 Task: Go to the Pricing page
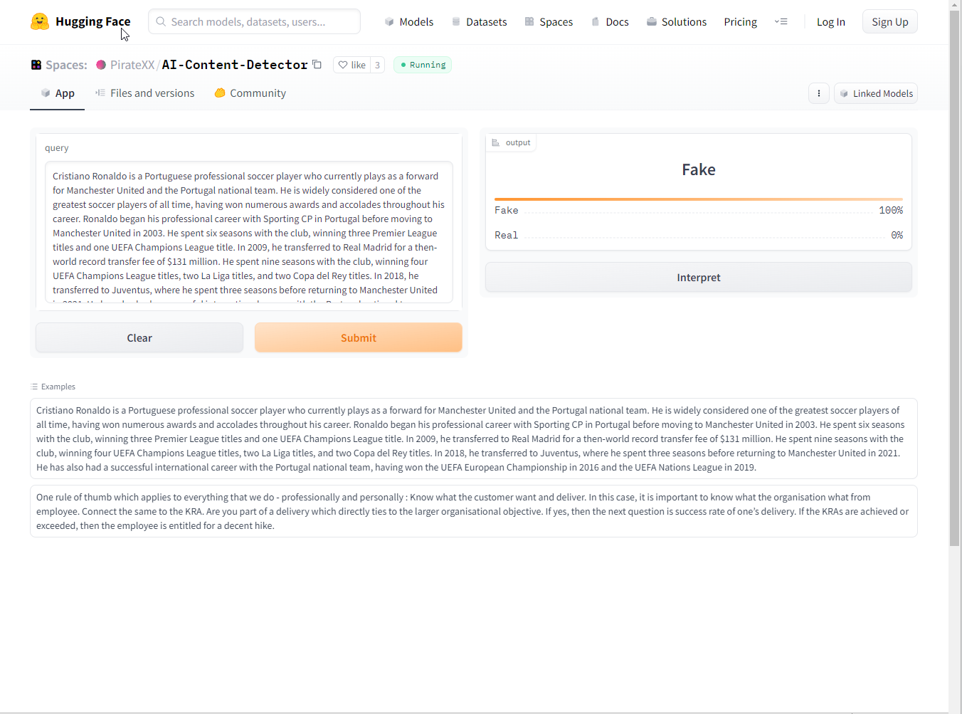click(x=740, y=22)
